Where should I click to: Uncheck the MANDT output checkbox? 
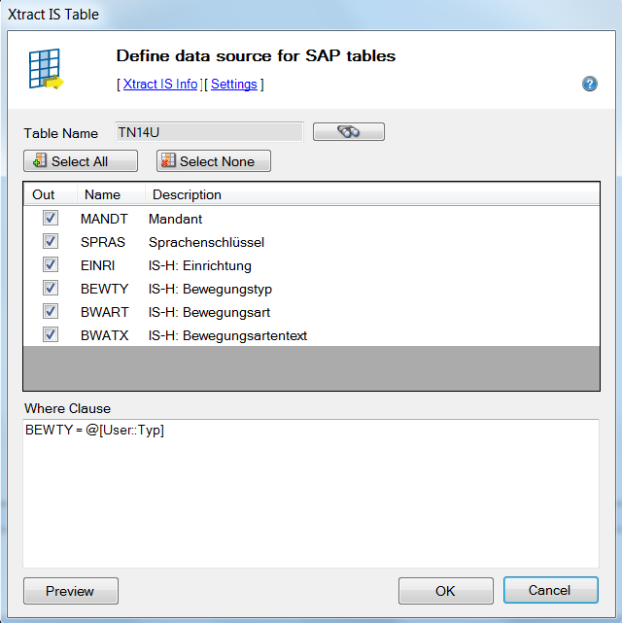pyautogui.click(x=51, y=218)
